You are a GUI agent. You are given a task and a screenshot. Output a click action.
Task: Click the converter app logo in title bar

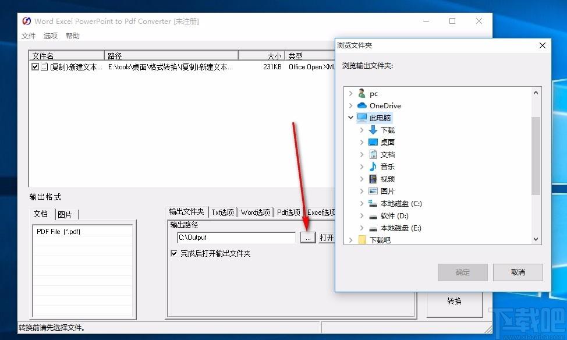point(26,21)
